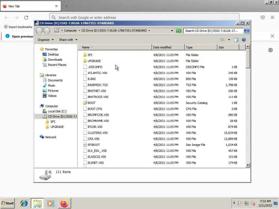Click the Firefox Pocket save icon
The height and width of the screenshot is (209, 279).
263,17
